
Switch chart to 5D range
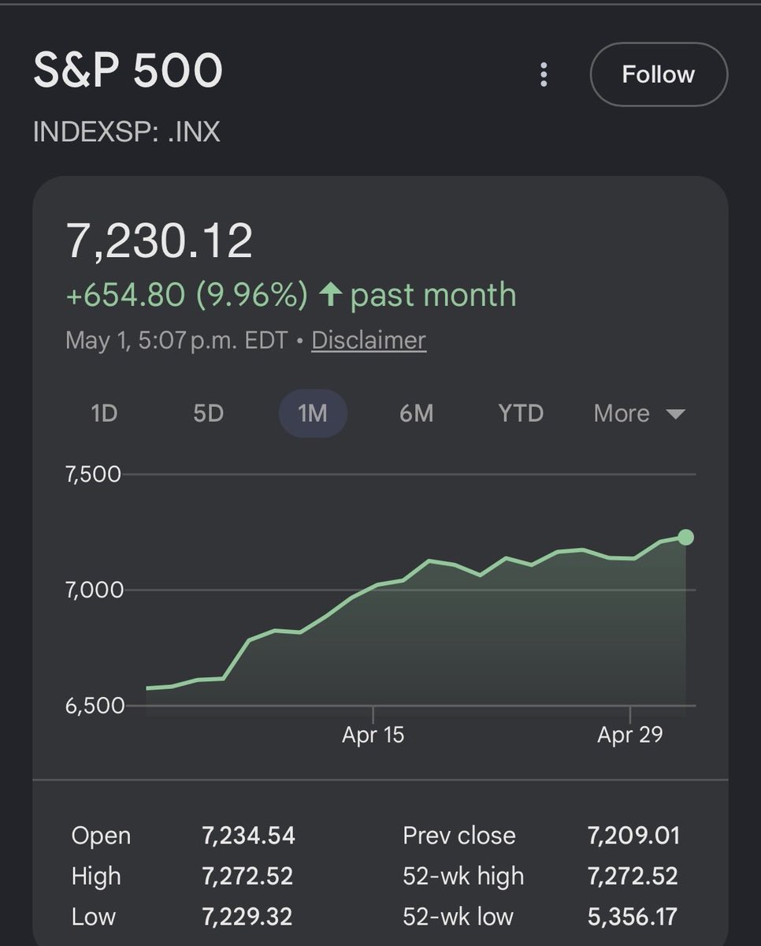[x=208, y=413]
